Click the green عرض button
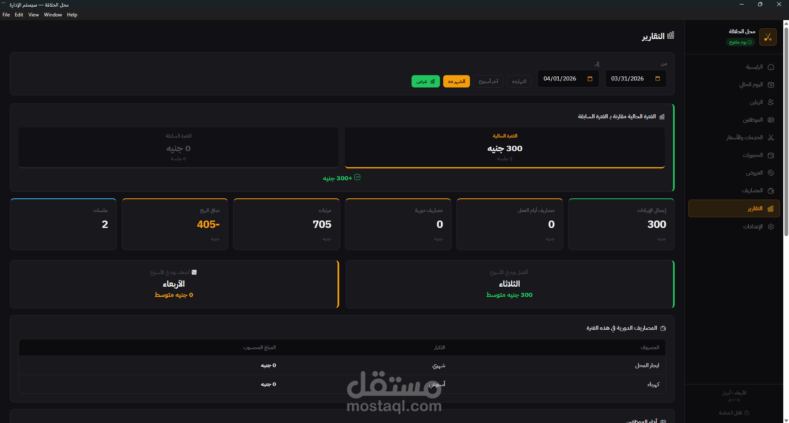The width and height of the screenshot is (789, 423). [426, 81]
